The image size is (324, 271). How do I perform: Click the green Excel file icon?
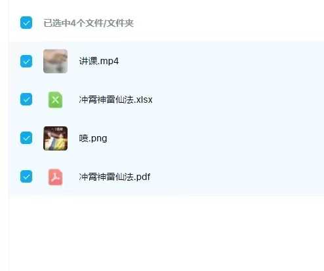pos(55,99)
